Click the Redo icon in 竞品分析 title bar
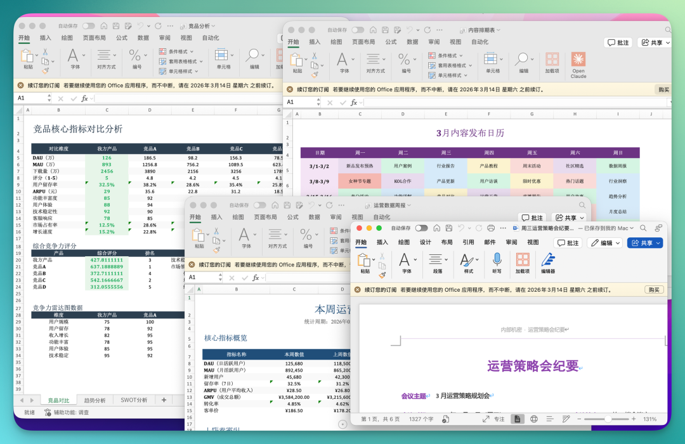Viewport: 685px width, 444px height. [158, 26]
